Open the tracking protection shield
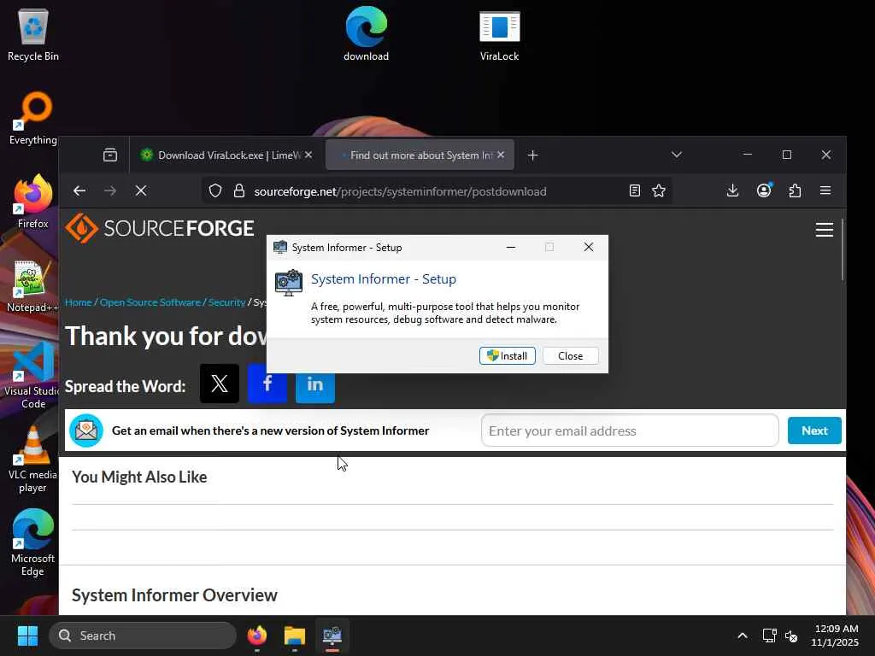Image resolution: width=875 pixels, height=656 pixels. click(214, 190)
